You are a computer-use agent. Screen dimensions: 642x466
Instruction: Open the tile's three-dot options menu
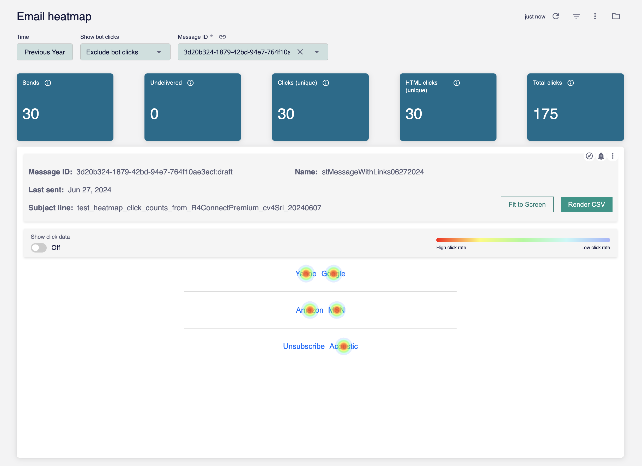click(613, 156)
